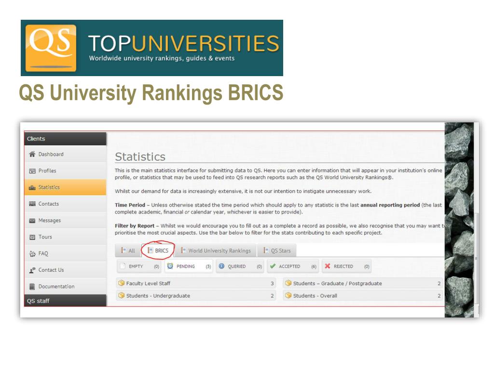
Task: Switch to the BRICS report tab
Action: [x=158, y=251]
